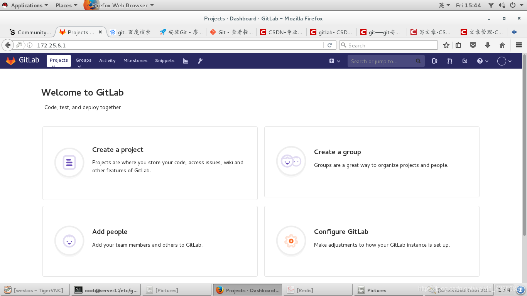Open the Create a group card link
Screen dimensions: 527x296
point(372,162)
